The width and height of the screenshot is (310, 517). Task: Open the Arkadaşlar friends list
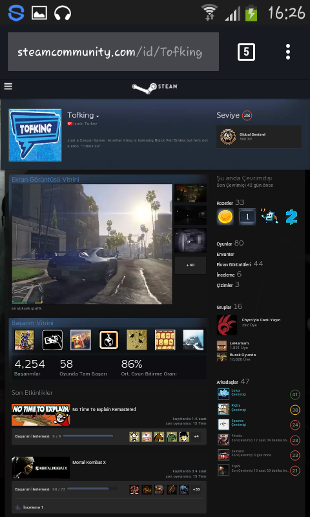[233, 382]
